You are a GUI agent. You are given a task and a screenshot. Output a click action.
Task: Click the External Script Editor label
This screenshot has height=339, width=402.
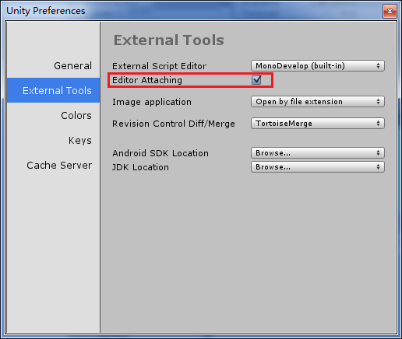point(159,66)
